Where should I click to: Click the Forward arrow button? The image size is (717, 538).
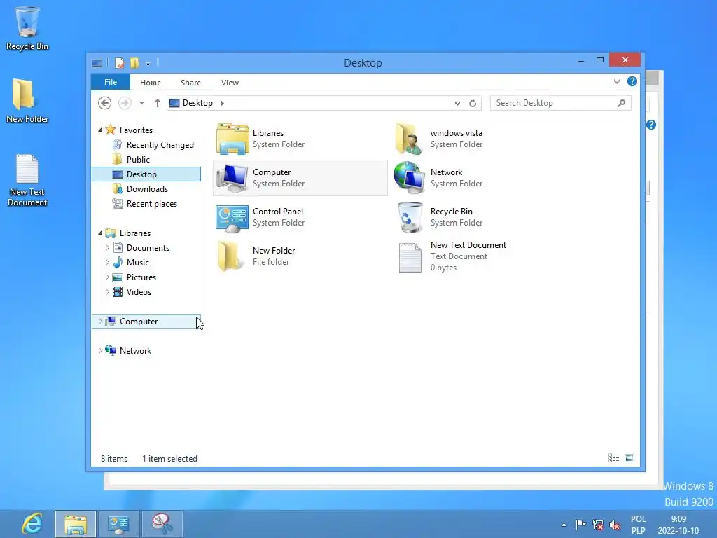tap(125, 103)
